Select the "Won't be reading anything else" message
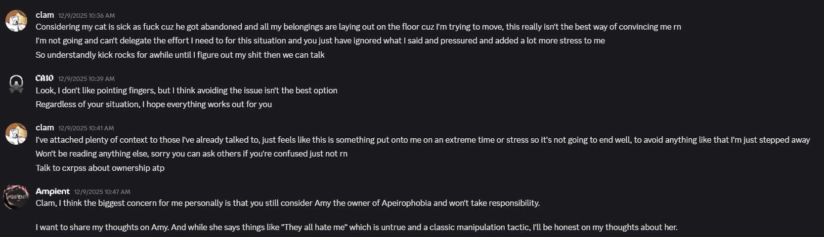Image resolution: width=824 pixels, height=237 pixels. pos(191,154)
